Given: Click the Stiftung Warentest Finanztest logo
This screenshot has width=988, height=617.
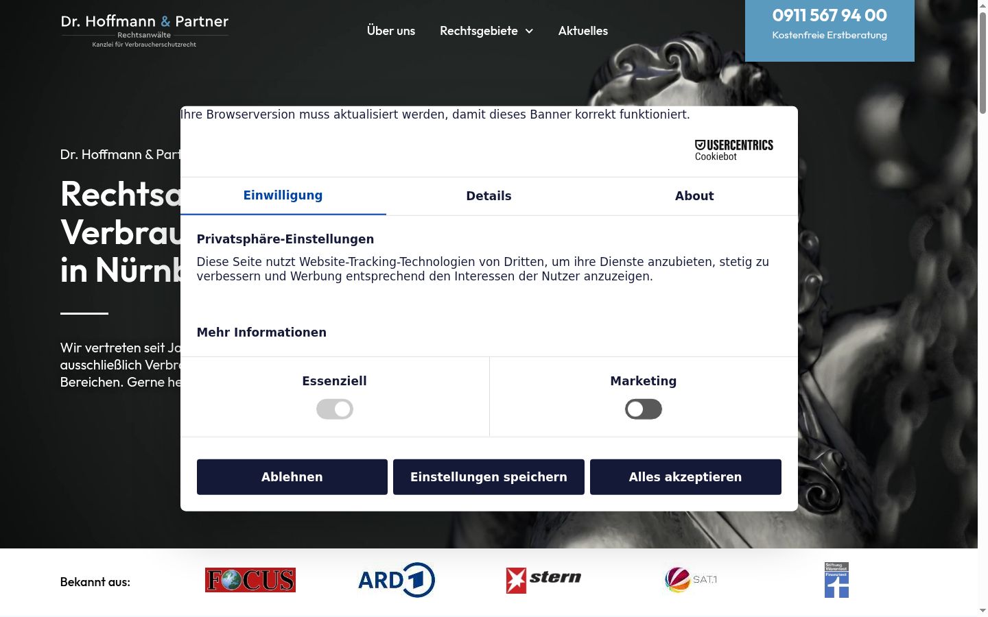Looking at the screenshot, I should [836, 580].
